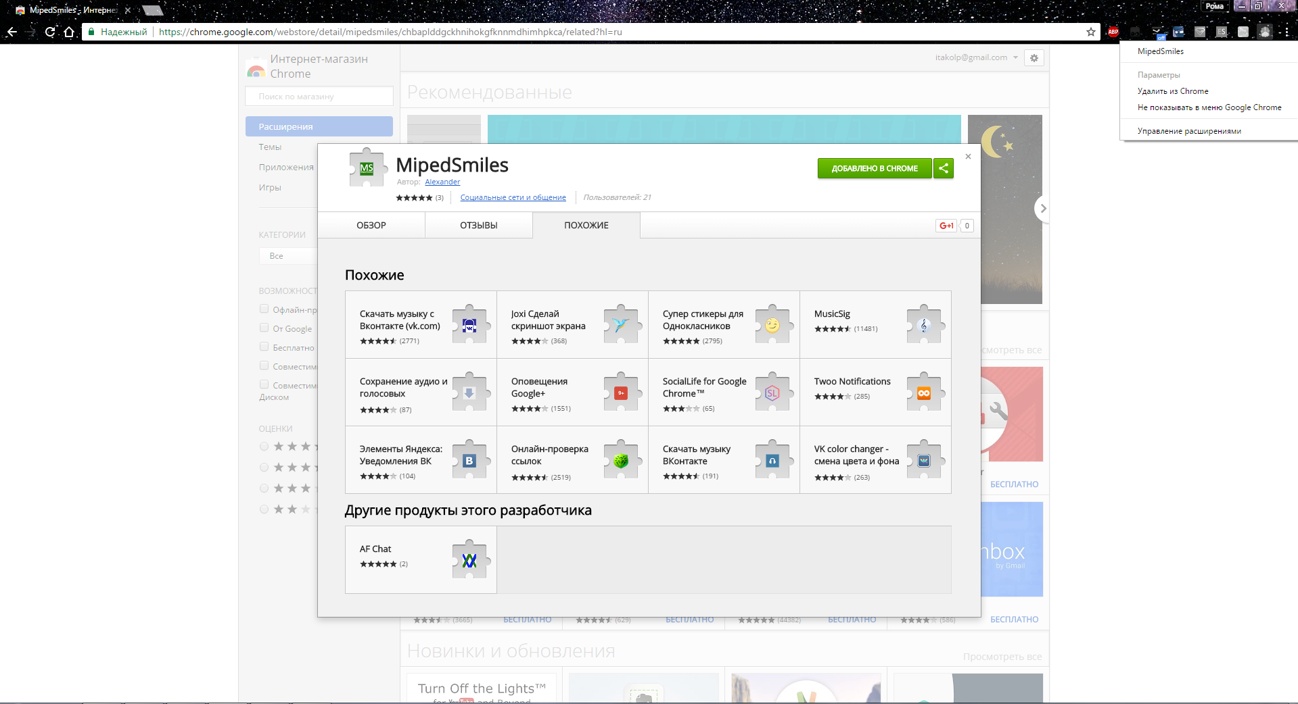Image resolution: width=1298 pixels, height=704 pixels.
Task: Select the 'Похожие' tab
Action: pos(586,226)
